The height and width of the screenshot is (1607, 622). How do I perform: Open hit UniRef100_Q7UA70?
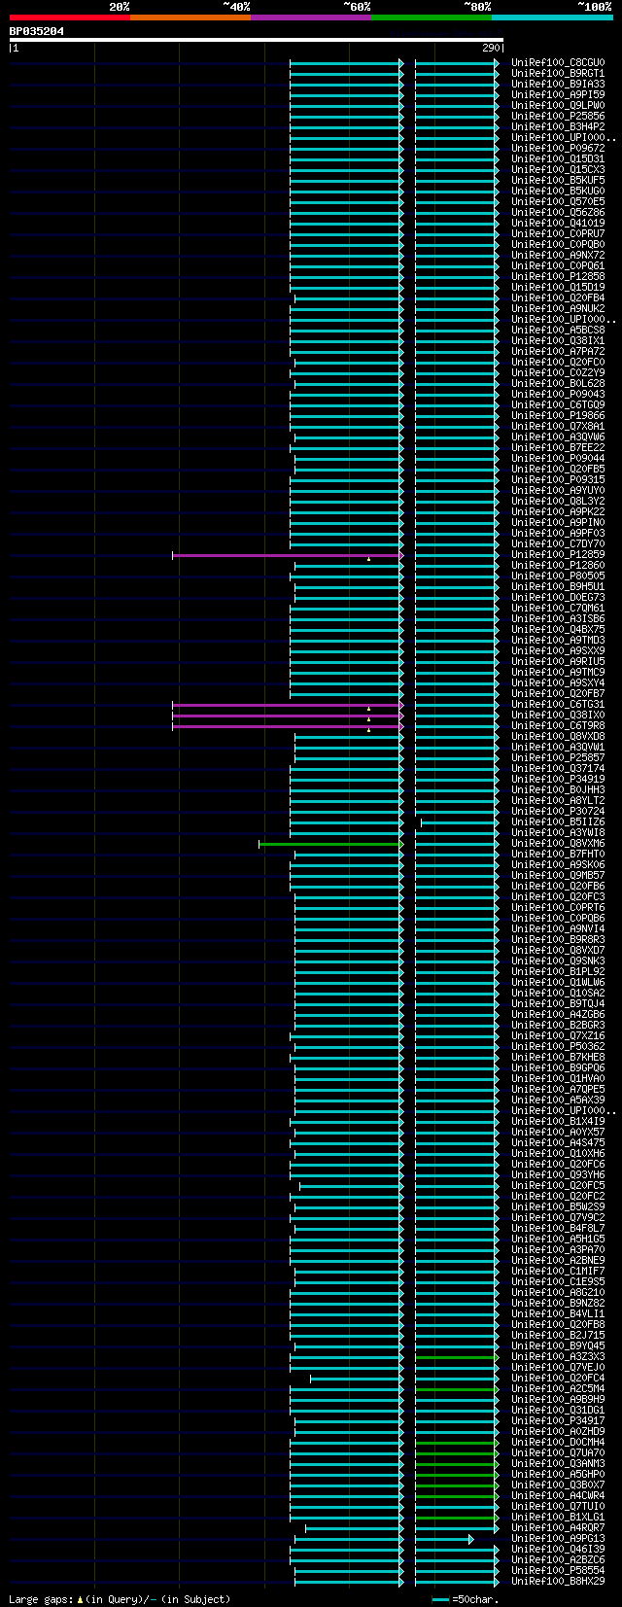click(x=558, y=1453)
